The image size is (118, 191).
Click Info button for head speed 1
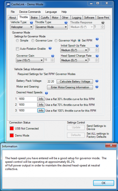pos(41,99)
